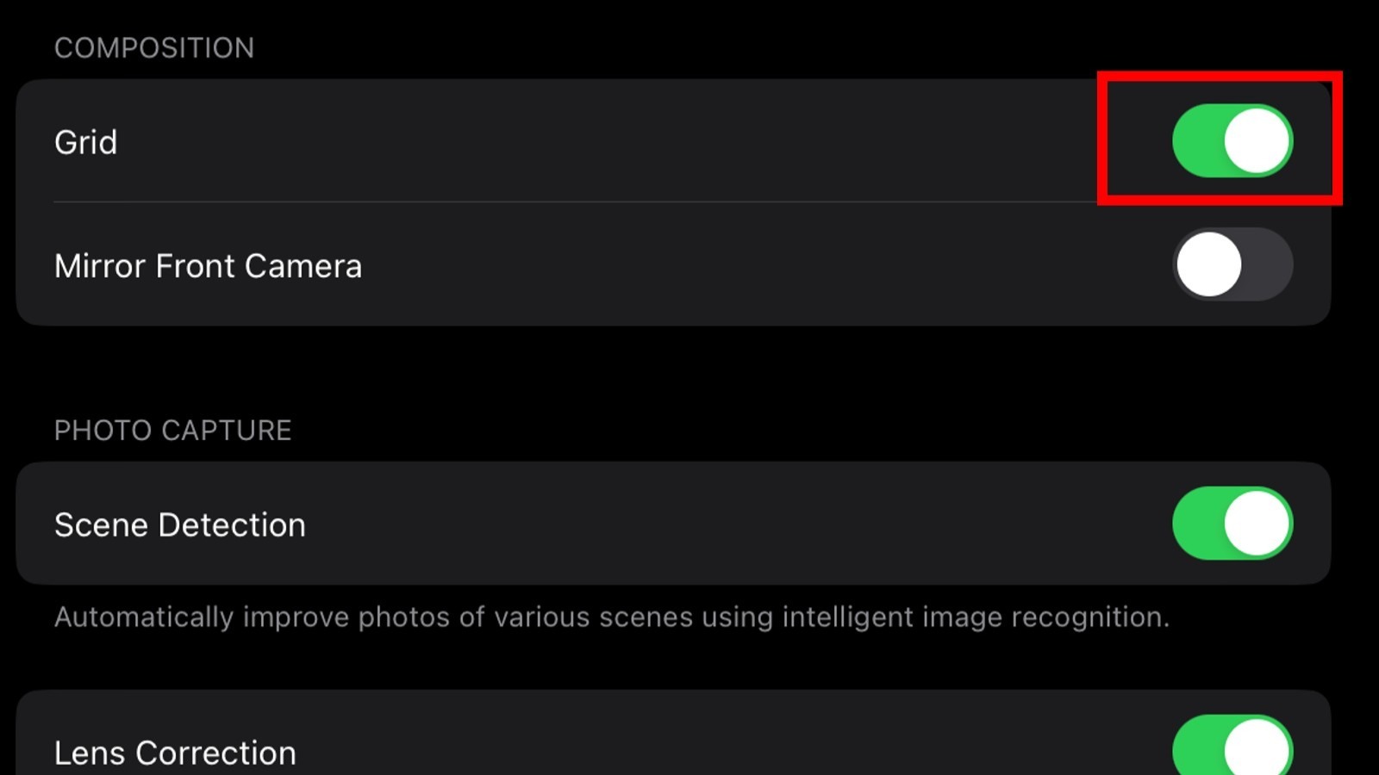Click the PHOTO CAPTURE section header
This screenshot has height=775, width=1379.
172,431
